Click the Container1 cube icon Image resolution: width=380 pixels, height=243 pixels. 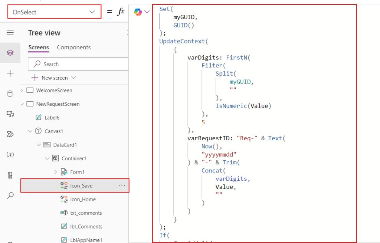[x=55, y=158]
